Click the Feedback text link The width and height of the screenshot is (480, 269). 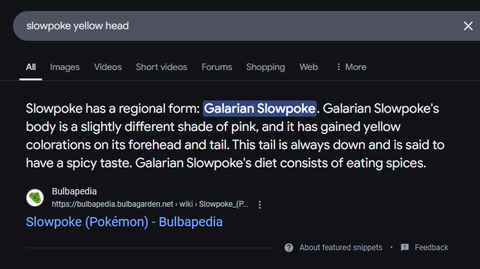click(431, 248)
